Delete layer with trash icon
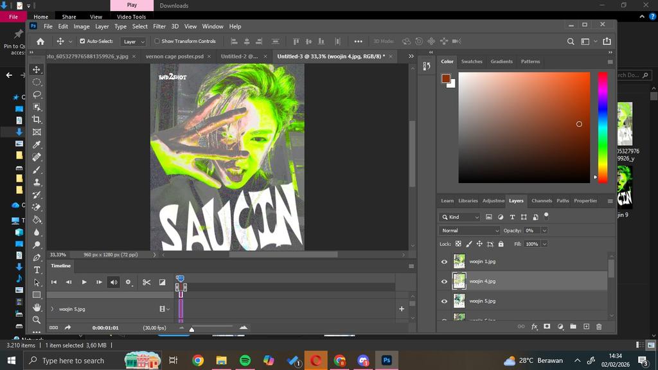The image size is (658, 370). point(599,326)
